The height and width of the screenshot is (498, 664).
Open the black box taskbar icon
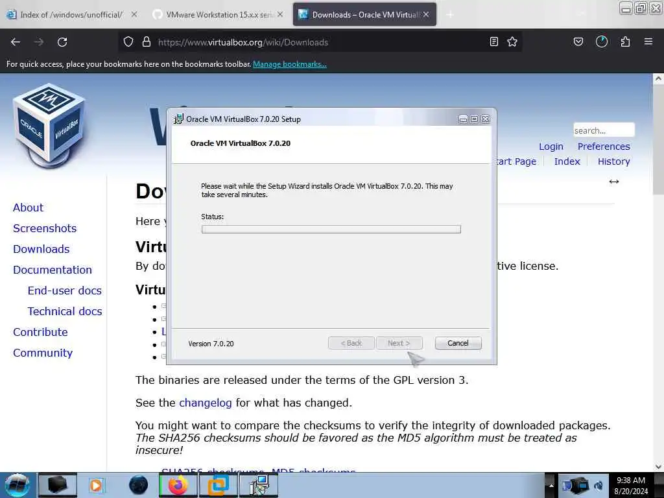[x=58, y=485]
